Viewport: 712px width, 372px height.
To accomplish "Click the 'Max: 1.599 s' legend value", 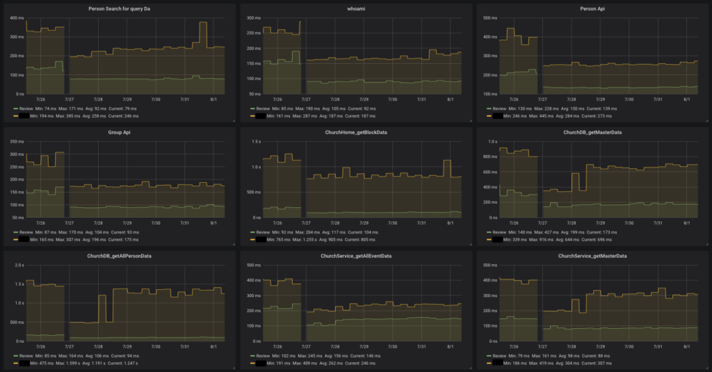I will pyautogui.click(x=69, y=363).
